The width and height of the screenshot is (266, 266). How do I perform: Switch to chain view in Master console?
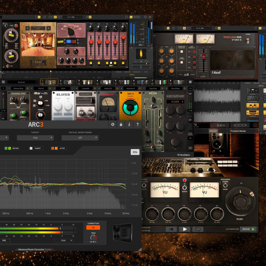[240, 125]
